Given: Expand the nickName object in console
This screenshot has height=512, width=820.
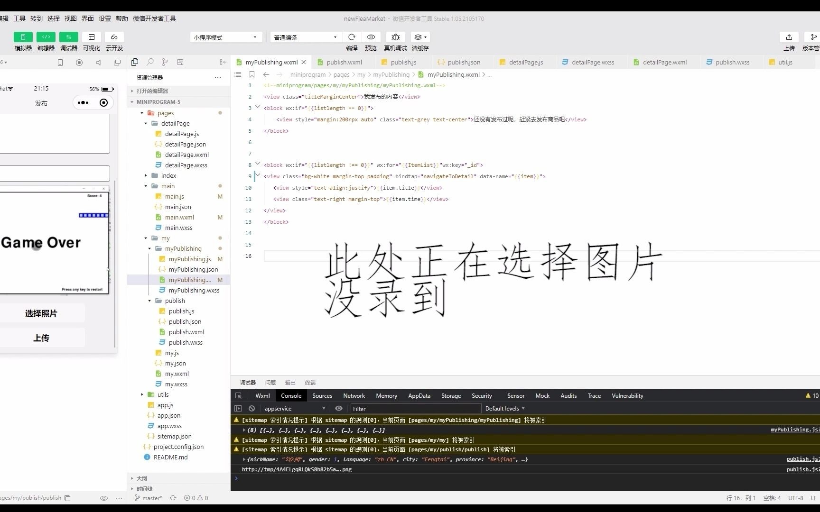Looking at the screenshot, I should (x=244, y=459).
